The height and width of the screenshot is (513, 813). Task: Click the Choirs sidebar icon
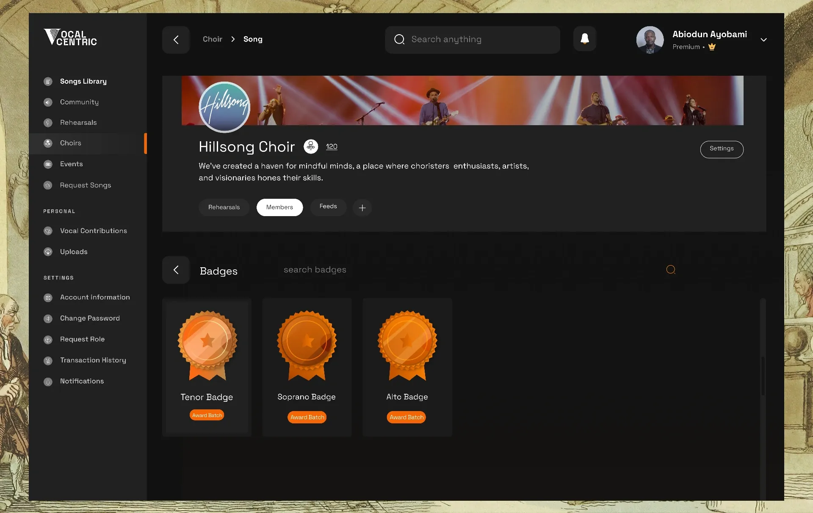pyautogui.click(x=48, y=143)
